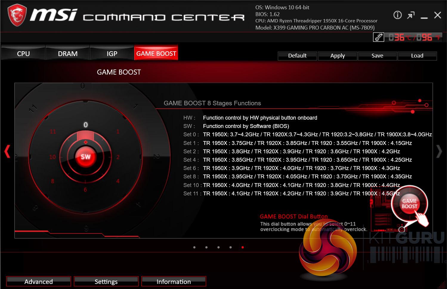The height and width of the screenshot is (289, 447).
Task: Select stage 0 on the Game Boost dial
Action: (86, 125)
